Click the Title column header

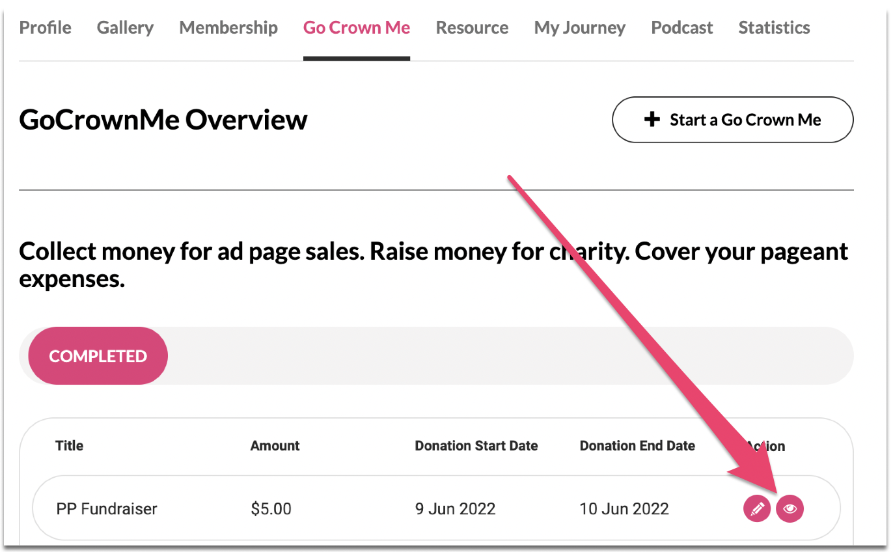(70, 446)
